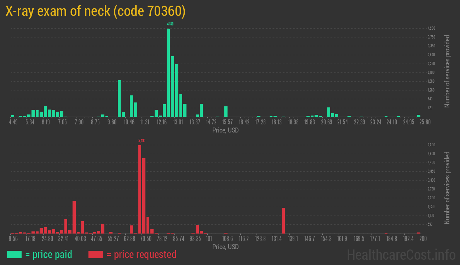This screenshot has height=265, width=460.
Task: Click the green bar above 20.69 price
Action: [328, 112]
